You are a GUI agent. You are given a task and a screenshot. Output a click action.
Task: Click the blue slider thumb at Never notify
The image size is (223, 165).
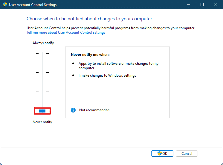[x=42, y=111]
